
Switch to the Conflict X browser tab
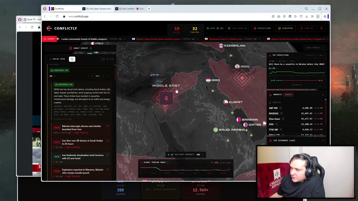[130, 9]
